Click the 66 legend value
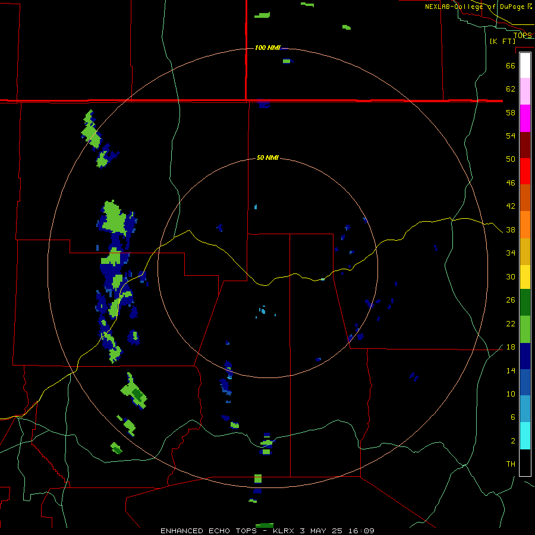The height and width of the screenshot is (535, 535). click(511, 65)
